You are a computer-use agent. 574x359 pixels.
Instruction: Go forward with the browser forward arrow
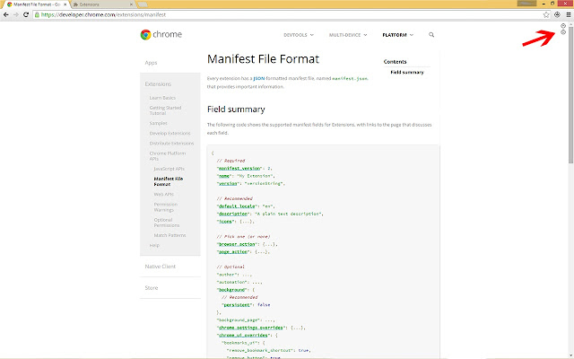pyautogui.click(x=16, y=14)
